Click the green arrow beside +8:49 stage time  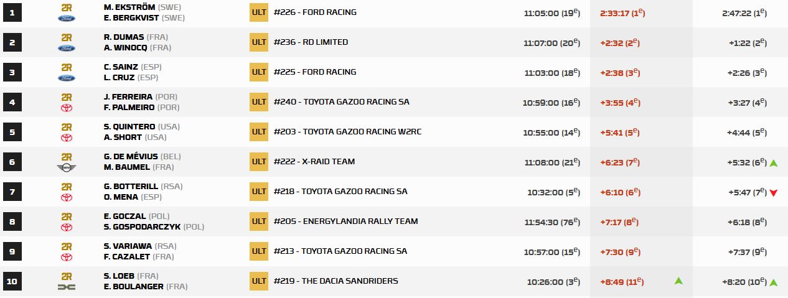tap(678, 281)
